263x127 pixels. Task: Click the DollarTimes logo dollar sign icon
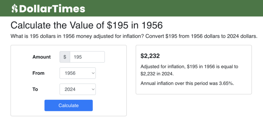(14, 8)
